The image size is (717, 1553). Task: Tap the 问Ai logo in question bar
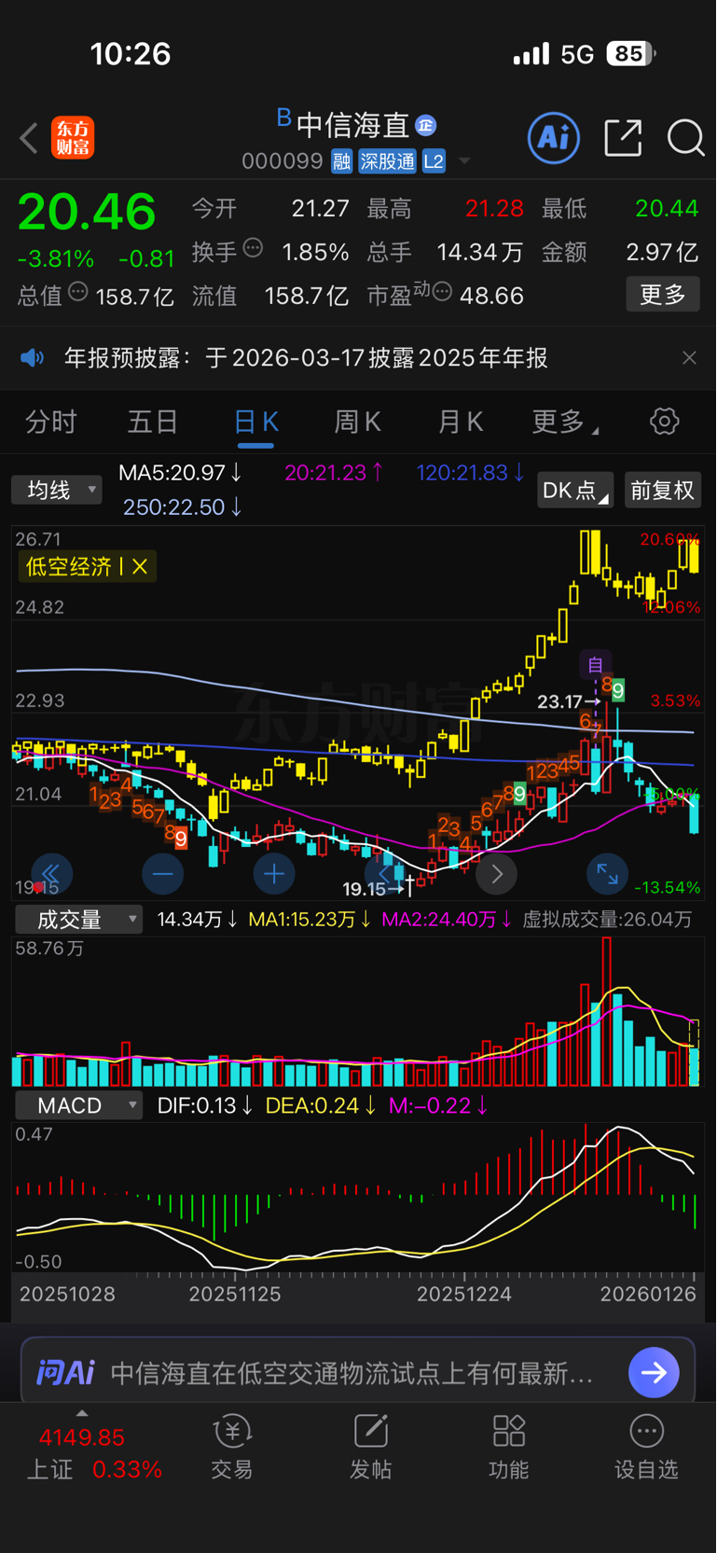65,1373
